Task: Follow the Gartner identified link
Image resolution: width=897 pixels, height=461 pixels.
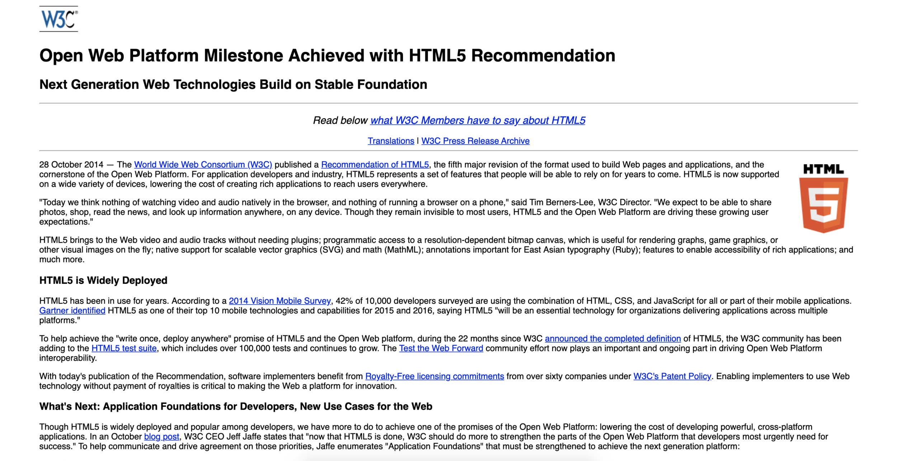Action: (72, 311)
